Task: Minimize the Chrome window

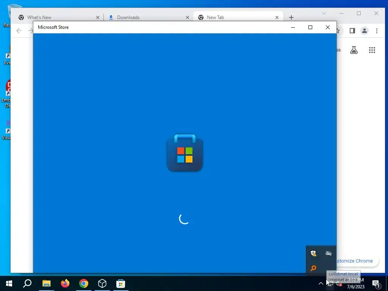Action: [341, 13]
